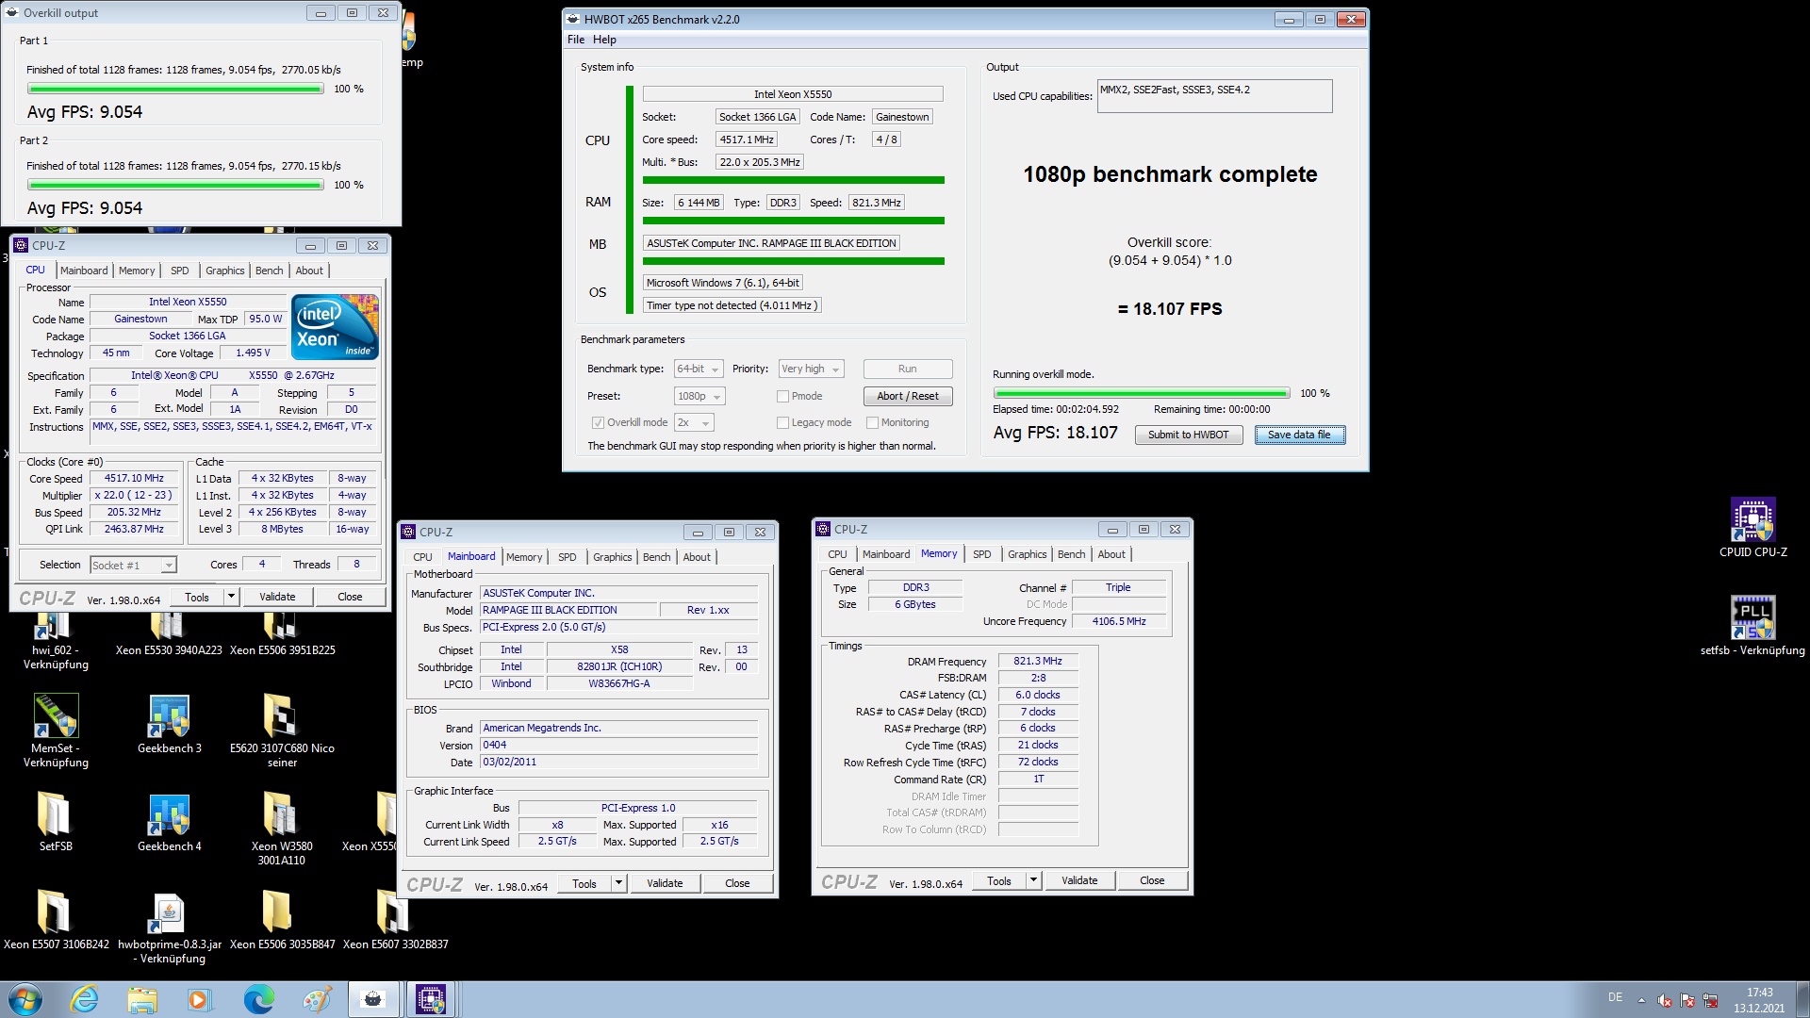This screenshot has height=1018, width=1810.
Task: Click the Intel Xeon X5550 CPU name field
Action: [793, 94]
